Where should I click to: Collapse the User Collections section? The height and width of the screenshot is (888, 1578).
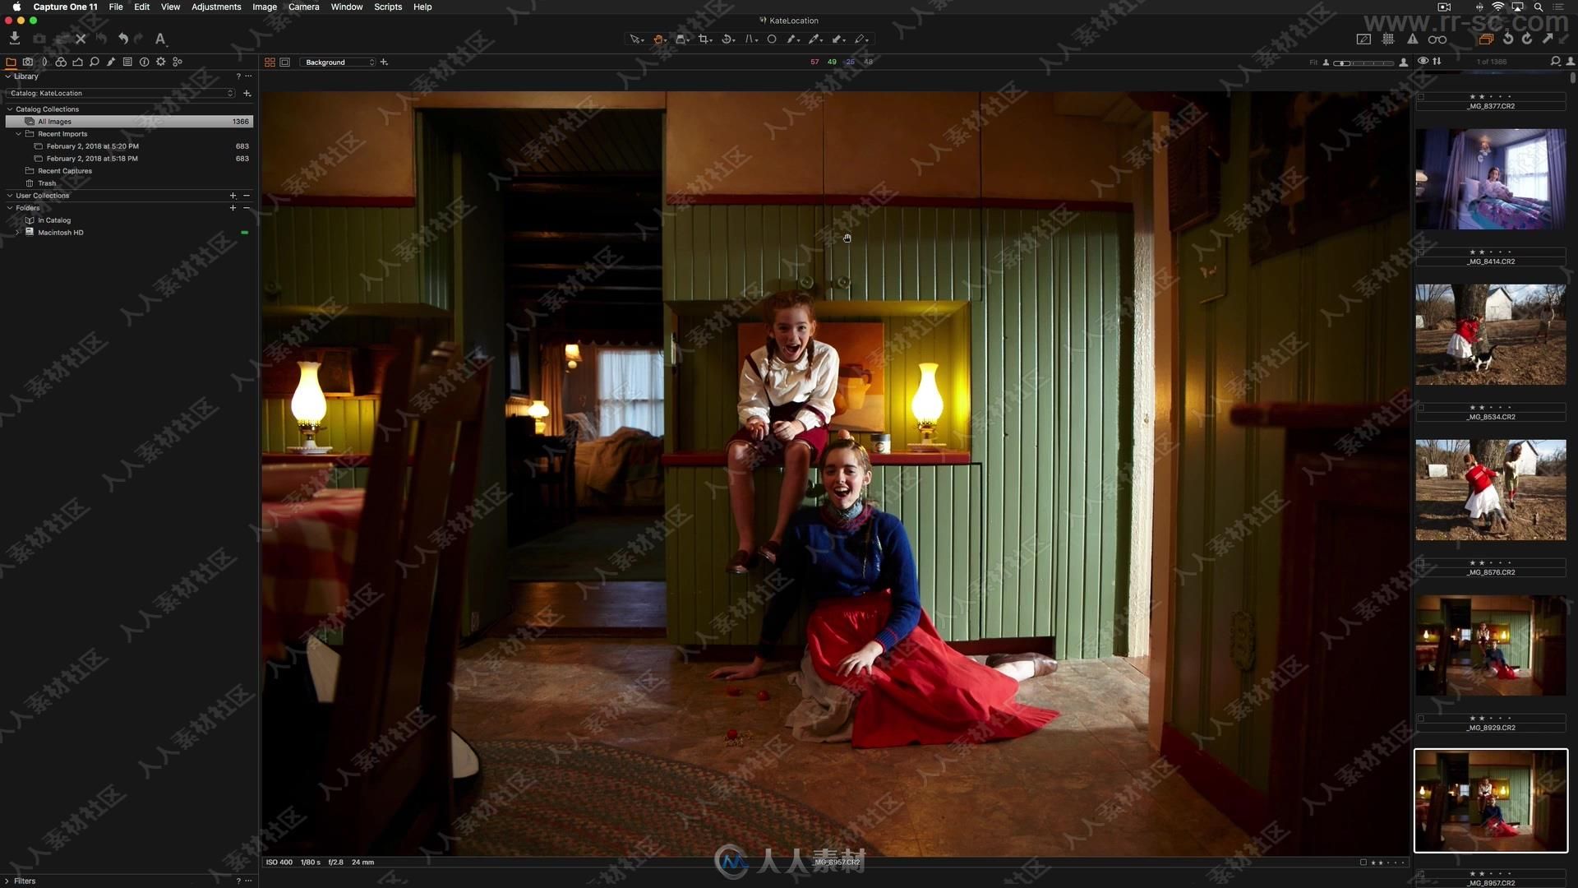pyautogui.click(x=10, y=196)
